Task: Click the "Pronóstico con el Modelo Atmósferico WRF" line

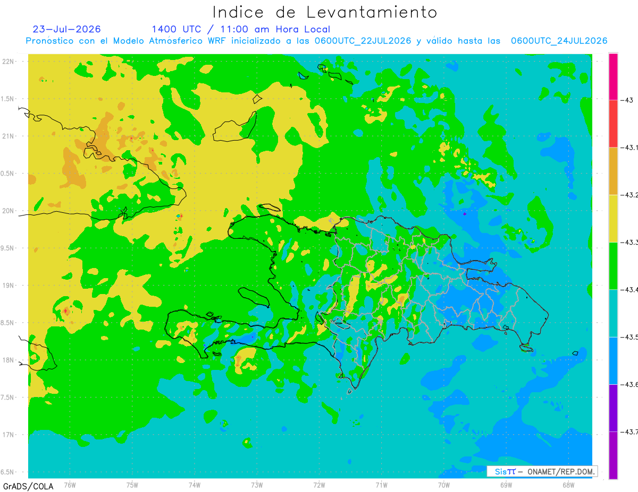Action: tap(317, 41)
